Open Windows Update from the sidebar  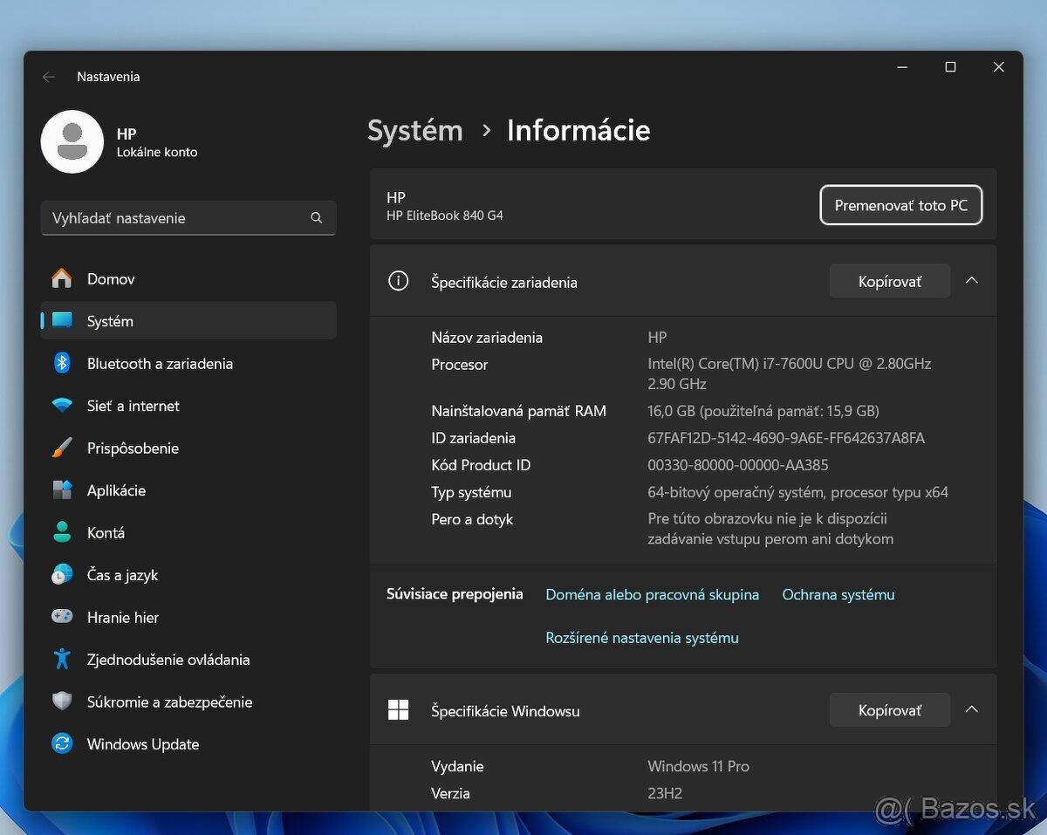[143, 744]
